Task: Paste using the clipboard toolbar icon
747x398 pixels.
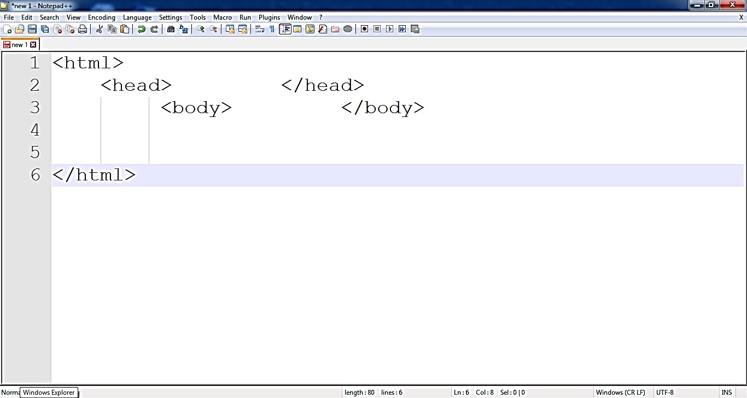Action: [x=125, y=29]
